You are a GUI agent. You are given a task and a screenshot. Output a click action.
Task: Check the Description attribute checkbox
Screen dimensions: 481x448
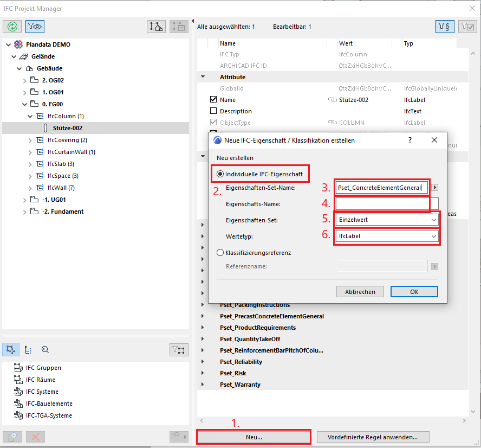[213, 111]
